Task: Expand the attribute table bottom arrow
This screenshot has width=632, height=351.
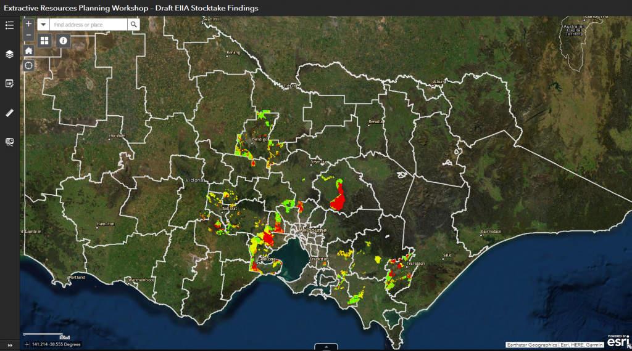Action: tap(326, 347)
